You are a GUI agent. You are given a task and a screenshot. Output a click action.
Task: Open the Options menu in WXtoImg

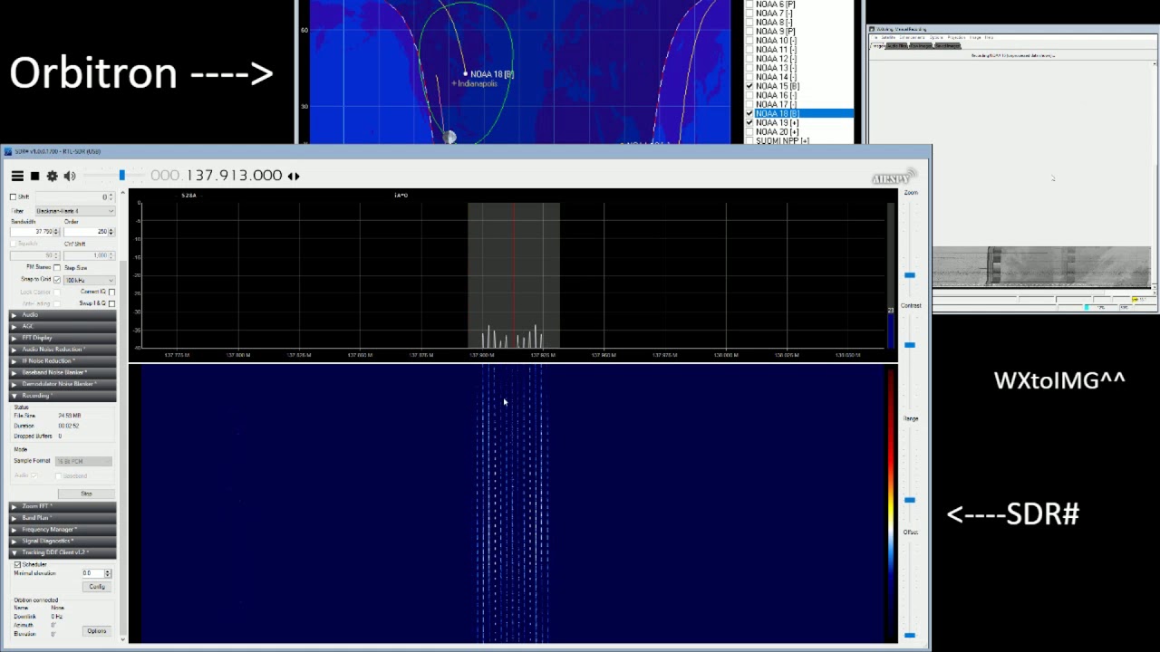click(936, 37)
